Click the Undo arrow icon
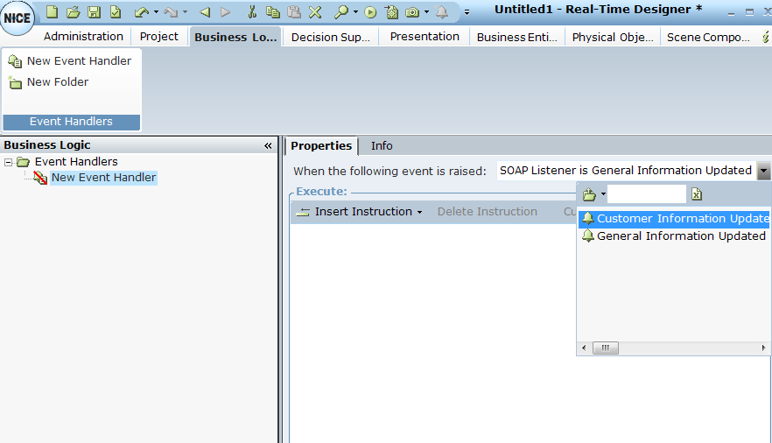Viewport: 772px width, 443px height. 141,12
